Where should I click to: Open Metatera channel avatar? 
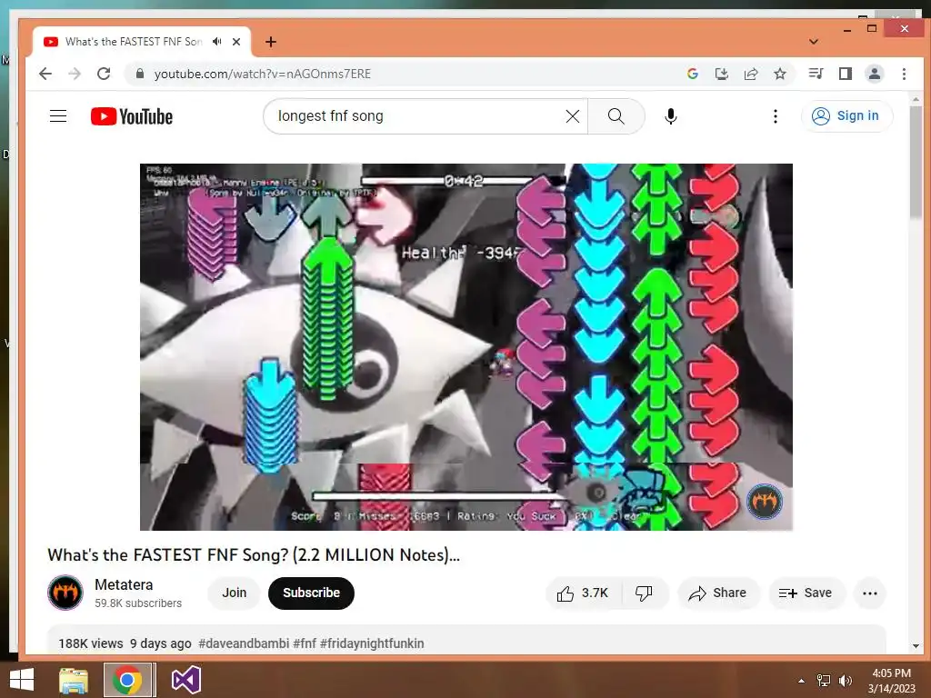65,593
